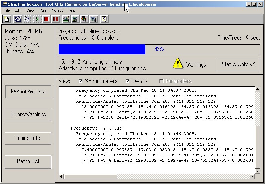This screenshot has height=184, width=265.
Task: Click the horizontal scrollbar right arrow
Action: (x=252, y=177)
